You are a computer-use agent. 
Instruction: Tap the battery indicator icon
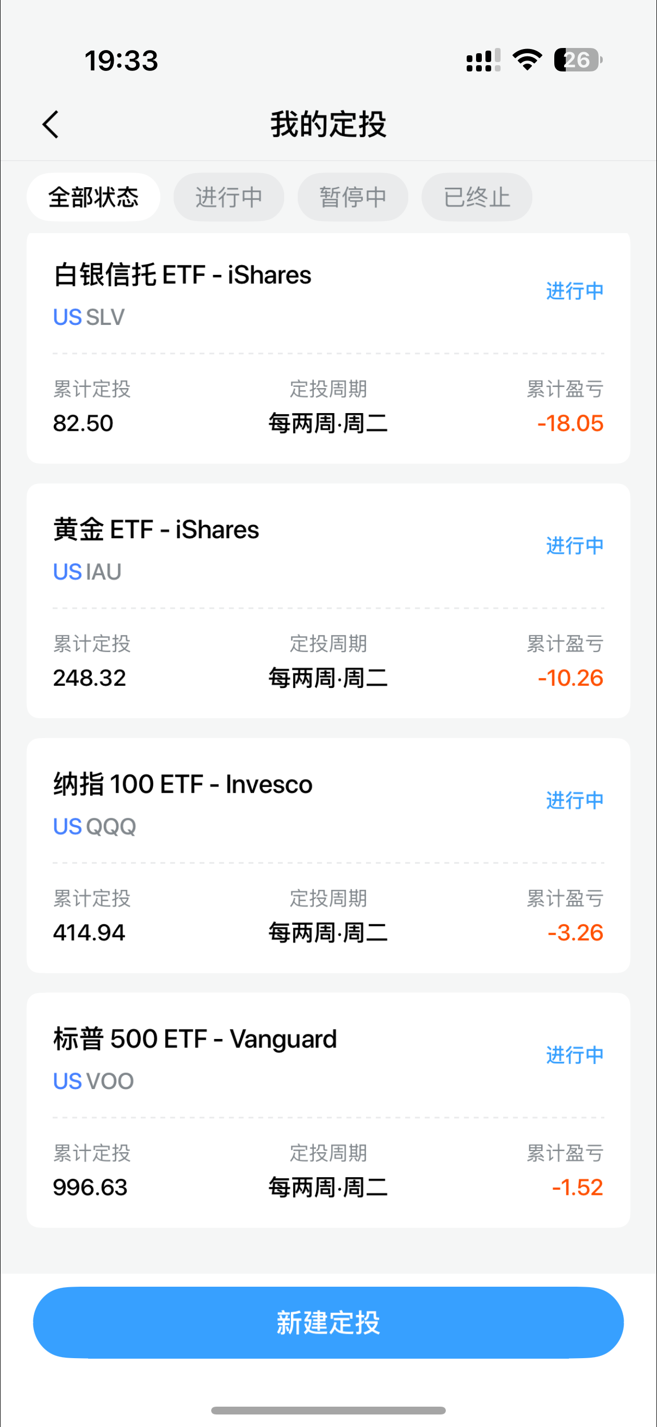pos(578,60)
